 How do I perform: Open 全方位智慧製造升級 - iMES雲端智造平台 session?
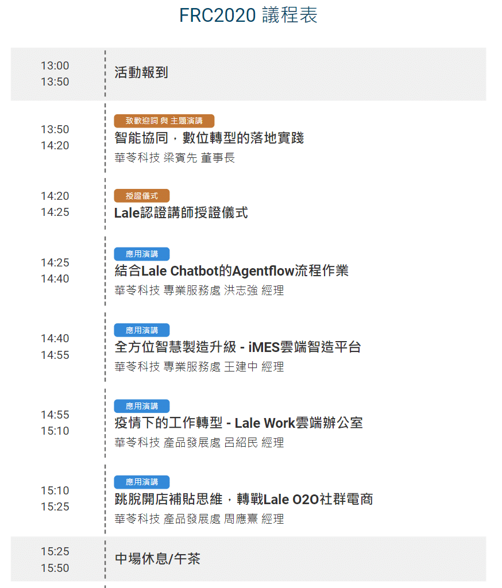(x=237, y=347)
